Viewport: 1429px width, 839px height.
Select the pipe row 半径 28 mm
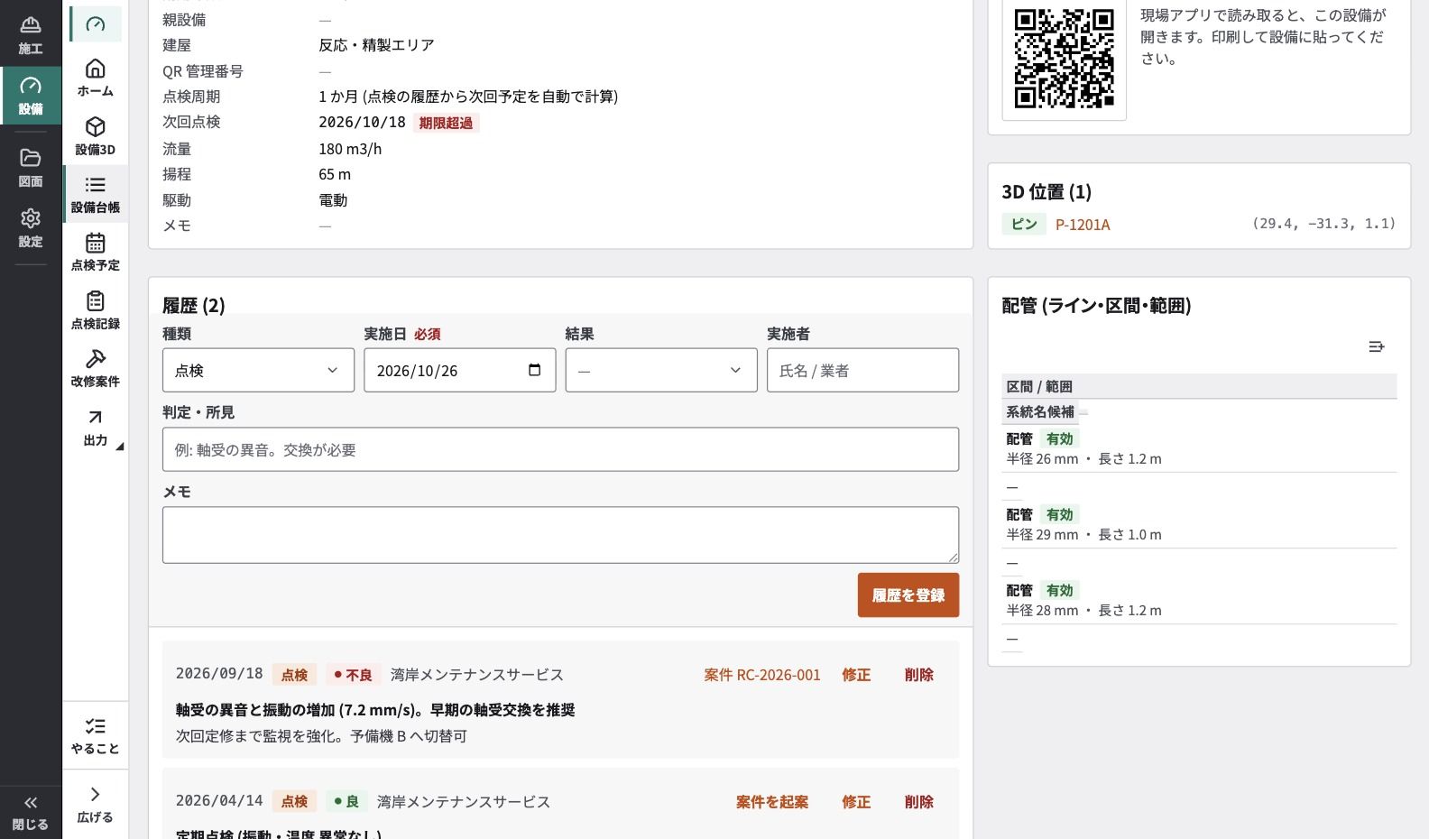coord(1199,600)
